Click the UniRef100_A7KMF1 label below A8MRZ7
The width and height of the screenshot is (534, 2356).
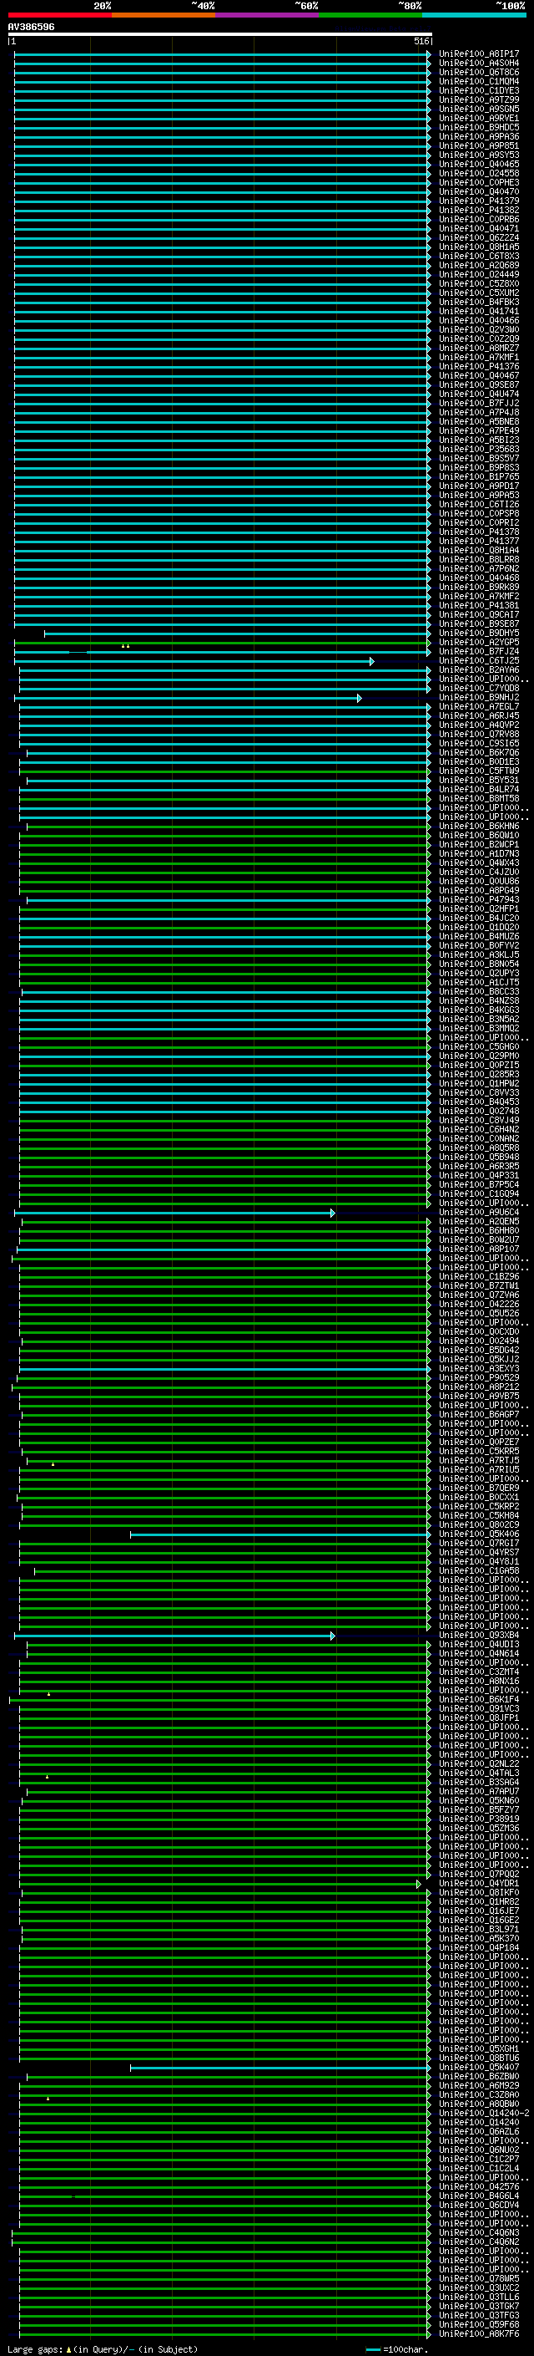(478, 357)
